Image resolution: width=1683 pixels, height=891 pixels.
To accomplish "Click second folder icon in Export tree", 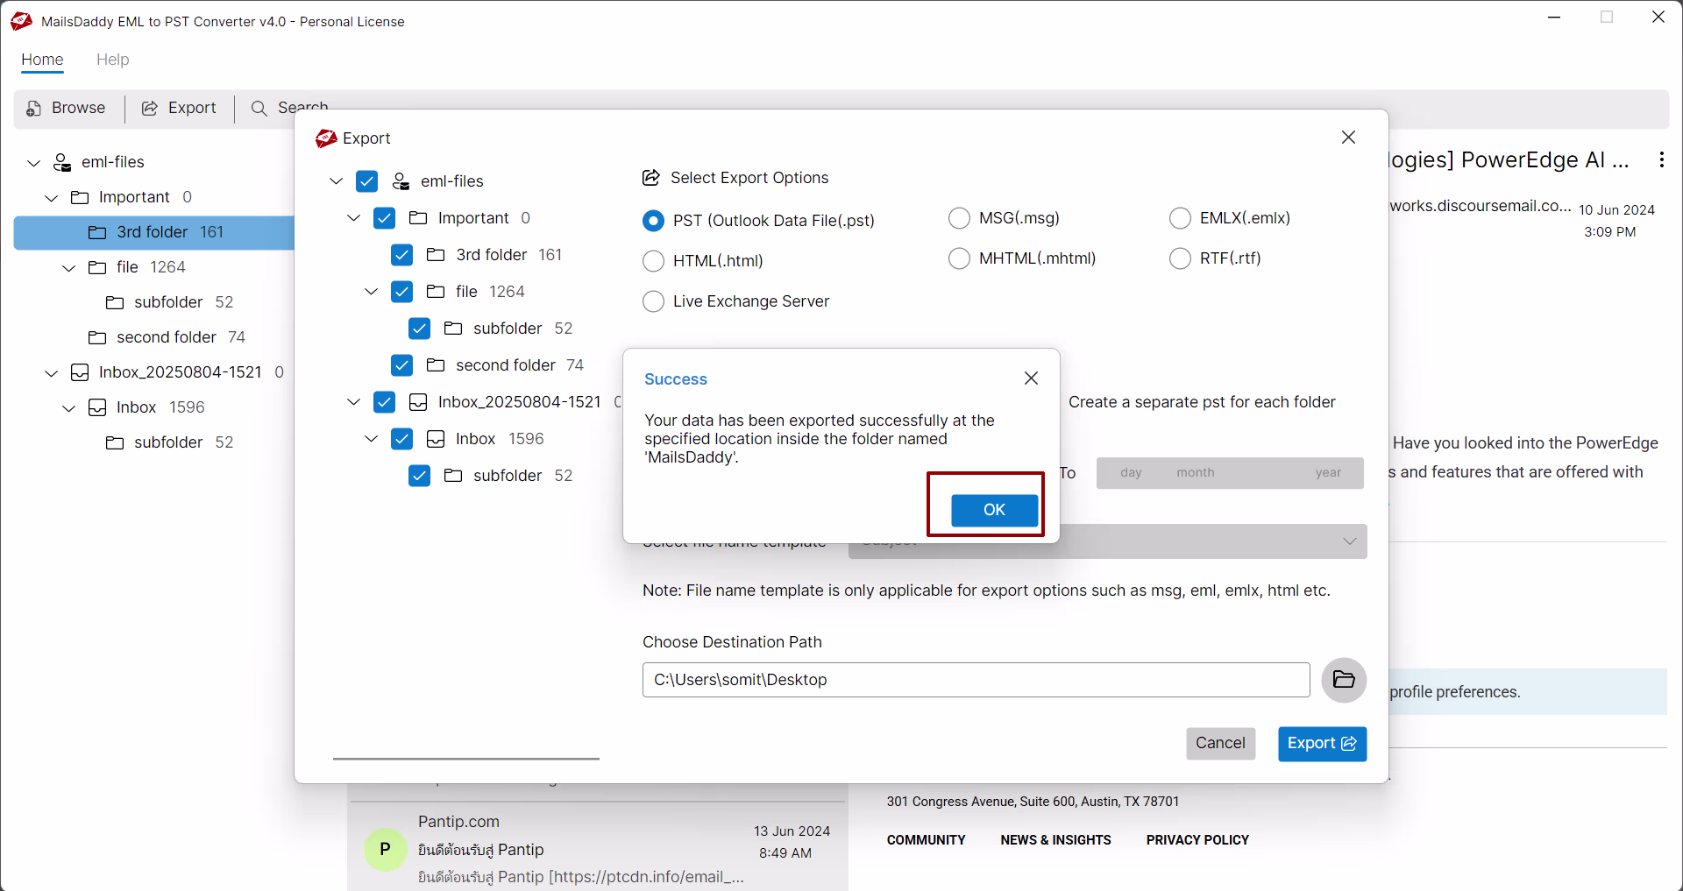I will pos(436,365).
